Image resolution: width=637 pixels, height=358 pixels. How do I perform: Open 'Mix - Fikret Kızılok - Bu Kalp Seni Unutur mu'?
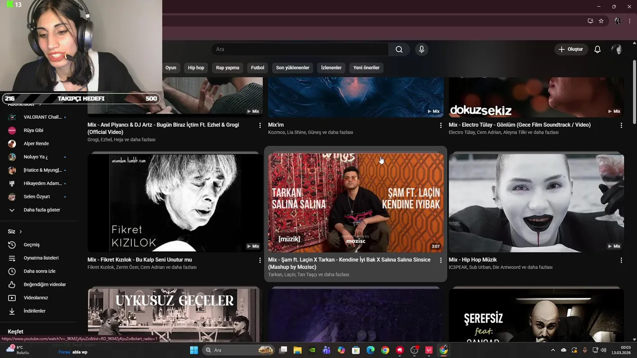point(139,260)
